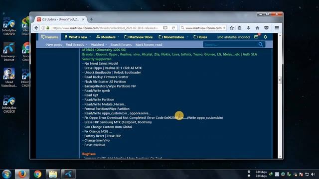Click the Watched link
The height and width of the screenshot is (179, 319).
[97, 45]
